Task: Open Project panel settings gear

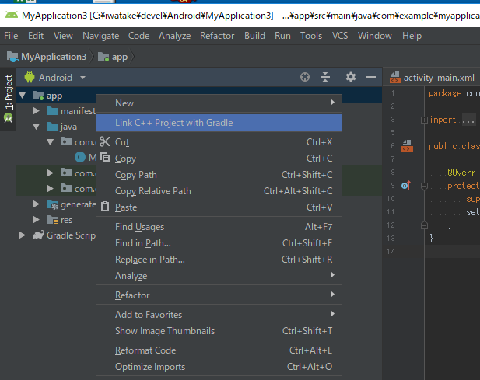Action: pos(351,77)
